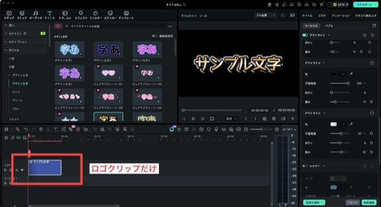This screenshot has height=207, width=381.
Task: Click the delete (trash) icon in timeline toolbar
Action: point(41,130)
